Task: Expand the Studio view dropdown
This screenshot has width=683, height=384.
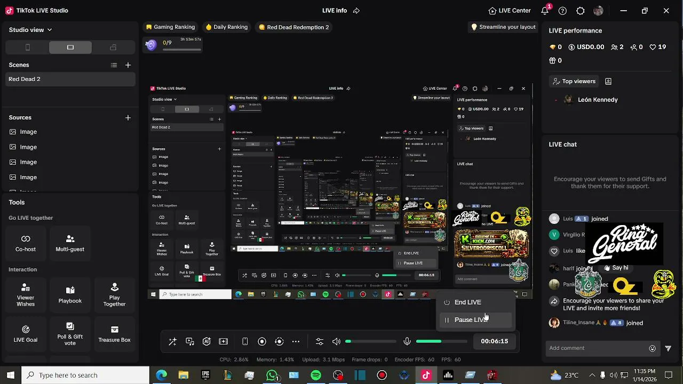Action: pos(30,30)
